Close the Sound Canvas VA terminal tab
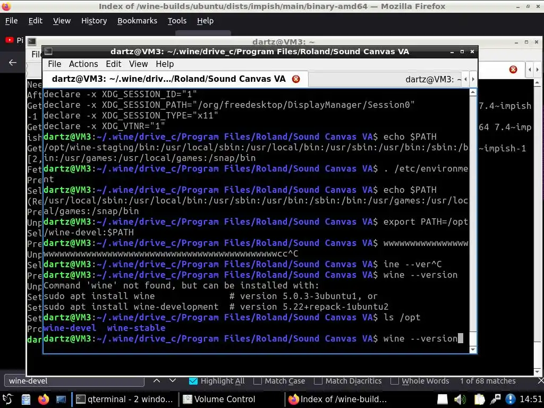 click(x=296, y=79)
